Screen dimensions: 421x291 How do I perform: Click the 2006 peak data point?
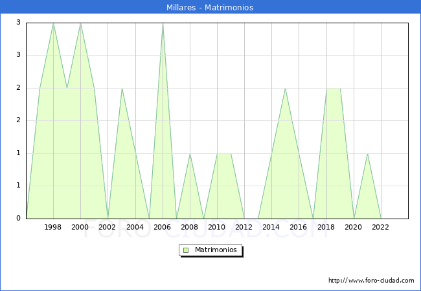click(x=163, y=24)
